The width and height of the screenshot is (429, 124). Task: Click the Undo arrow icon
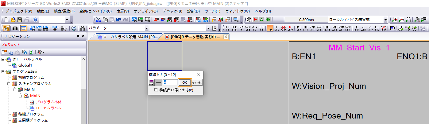(x=118, y=20)
